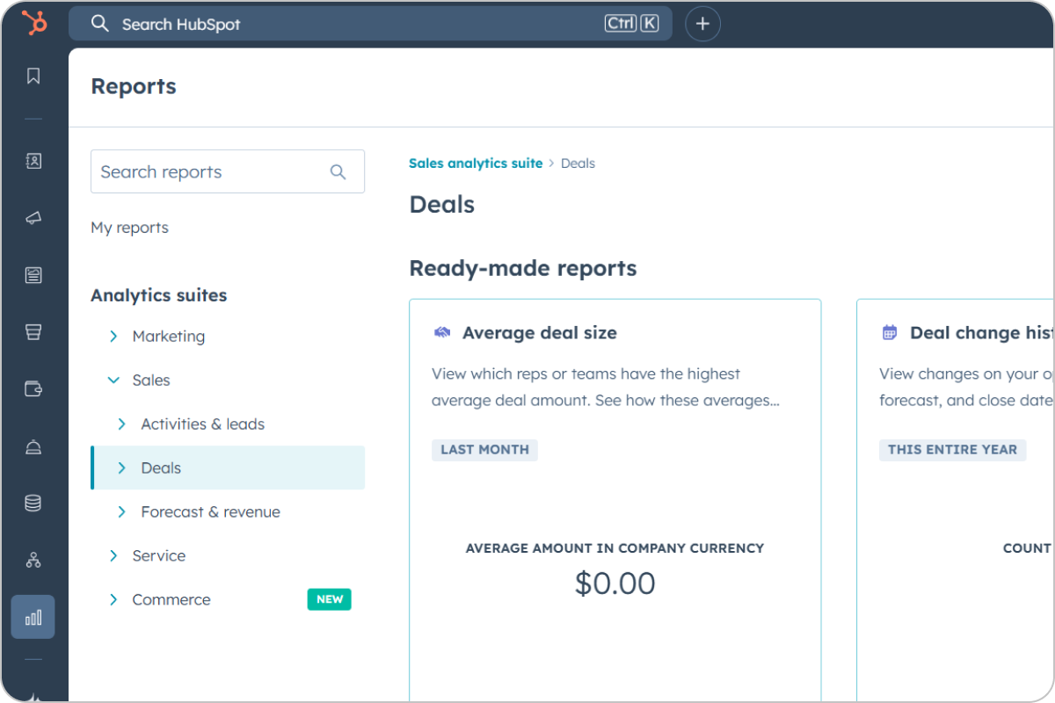
Task: Click the THIS ENTIRE YEAR tag
Action: point(952,450)
